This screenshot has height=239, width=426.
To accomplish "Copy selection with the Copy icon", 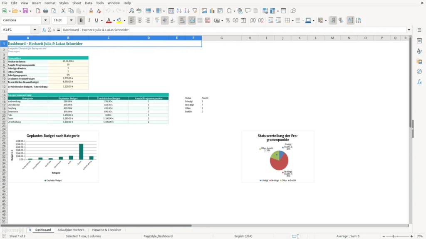I will point(71,11).
